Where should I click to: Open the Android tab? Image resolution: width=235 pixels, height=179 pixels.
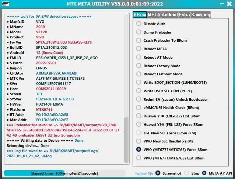(x=169, y=14)
